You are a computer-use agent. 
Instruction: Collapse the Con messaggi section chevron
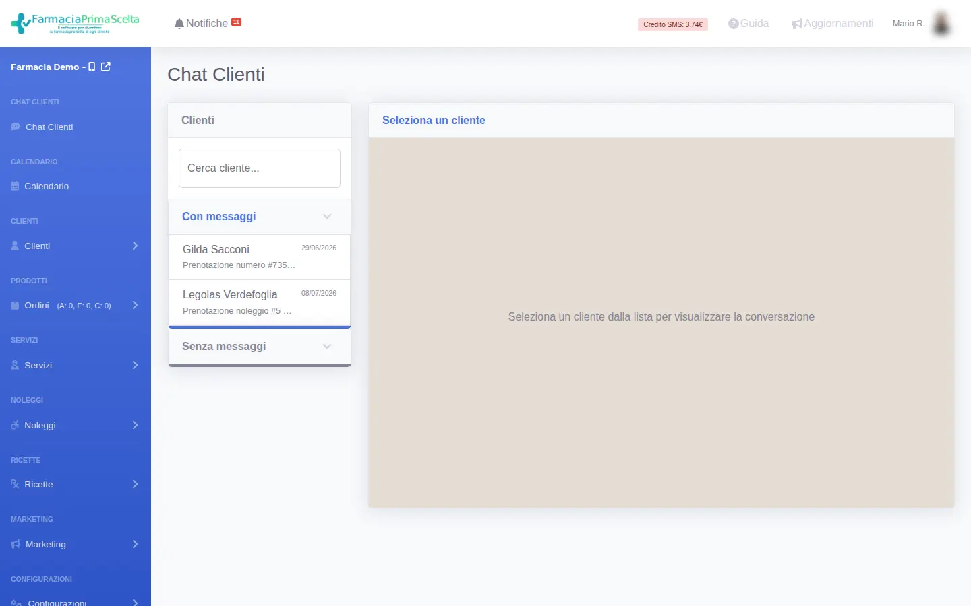pyautogui.click(x=327, y=216)
